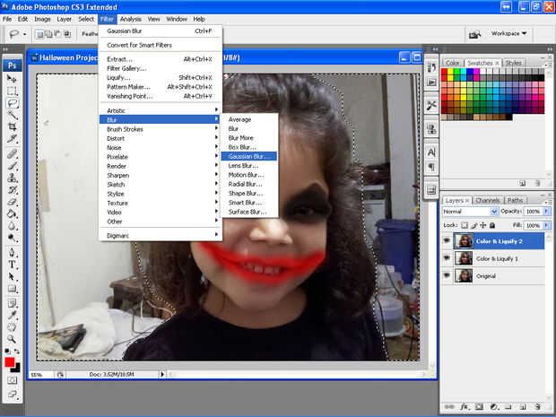Screen dimensions: 556x417
Task: Select the Zoom tool
Action: pyautogui.click(x=12, y=339)
